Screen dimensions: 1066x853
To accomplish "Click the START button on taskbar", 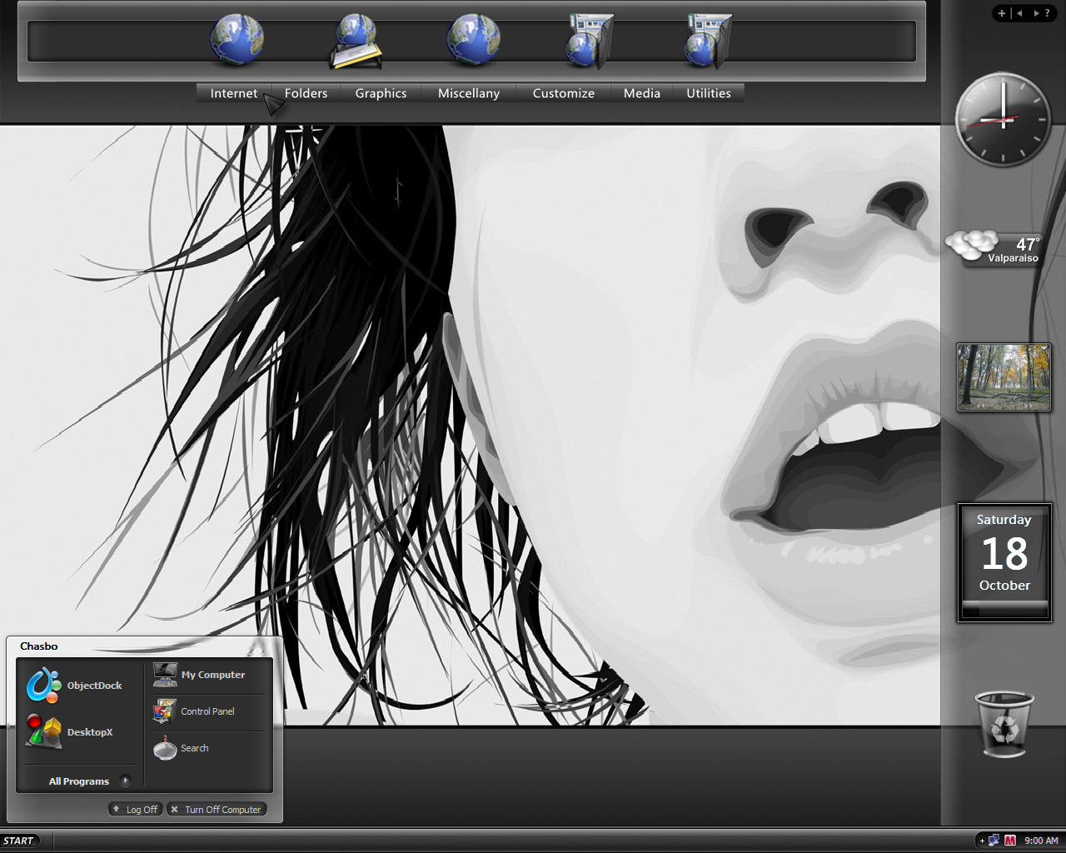I will (x=19, y=841).
